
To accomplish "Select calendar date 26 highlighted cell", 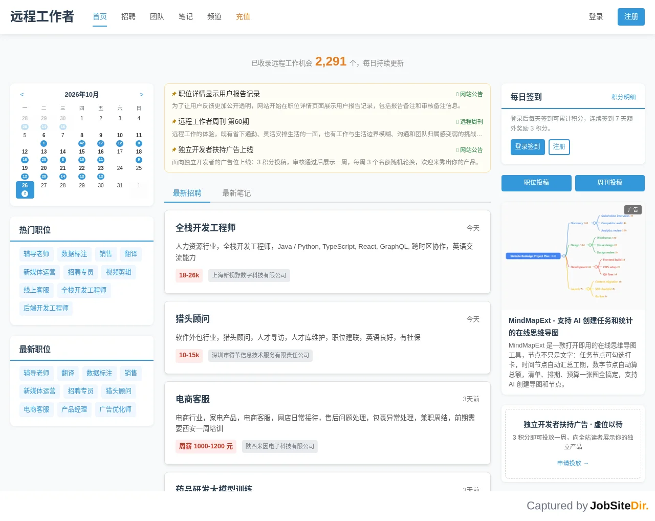I will click(25, 189).
